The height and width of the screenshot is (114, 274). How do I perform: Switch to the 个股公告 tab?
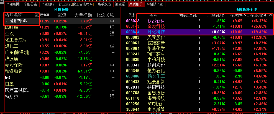tap(30, 4)
